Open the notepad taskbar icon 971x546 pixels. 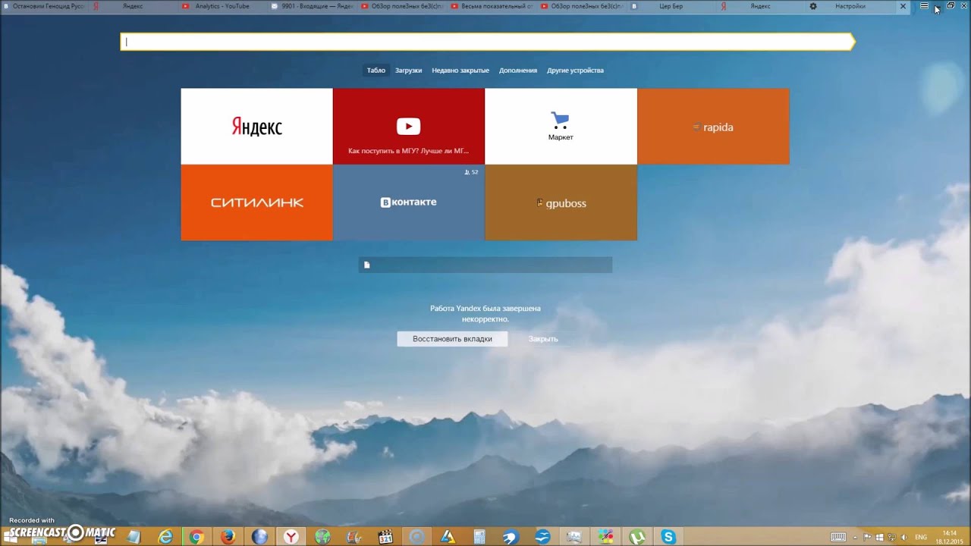pos(134,537)
